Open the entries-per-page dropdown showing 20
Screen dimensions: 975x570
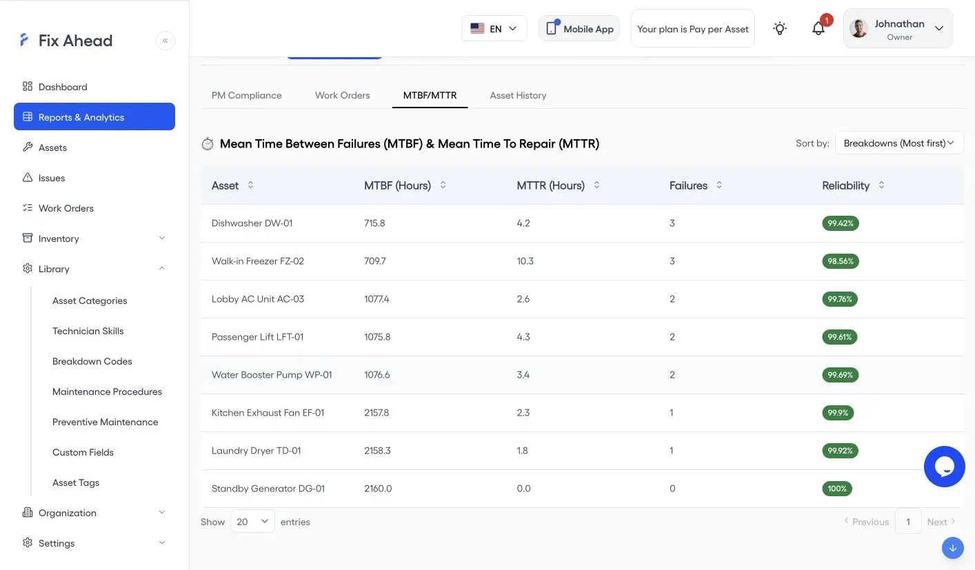tap(252, 522)
